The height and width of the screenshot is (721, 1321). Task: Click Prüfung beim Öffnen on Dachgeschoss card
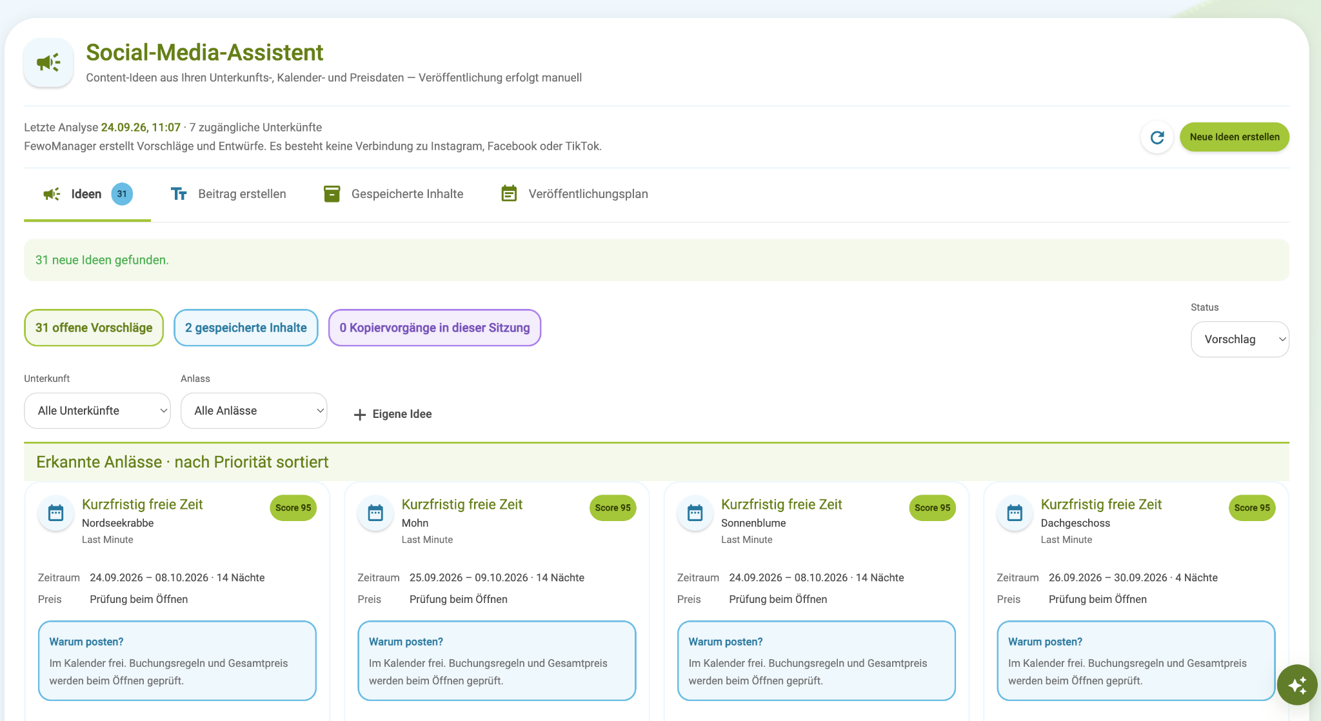pyautogui.click(x=1098, y=599)
